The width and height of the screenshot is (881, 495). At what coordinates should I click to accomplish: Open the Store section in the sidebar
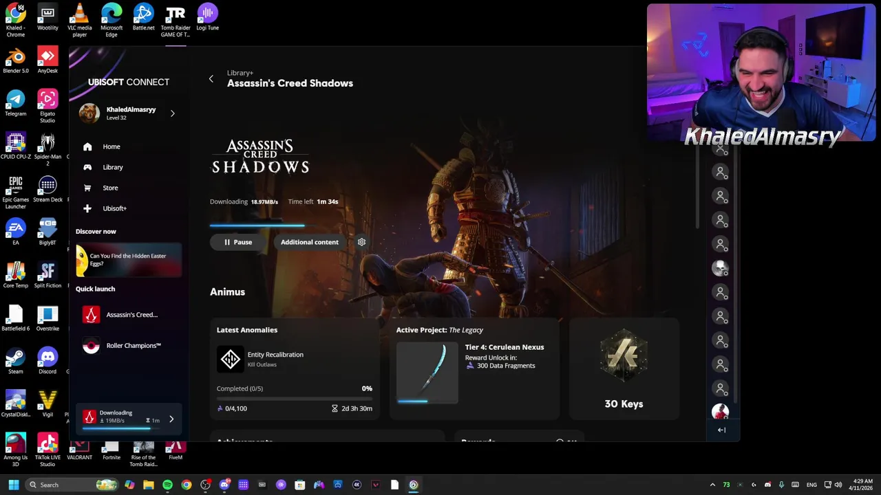tap(100, 188)
